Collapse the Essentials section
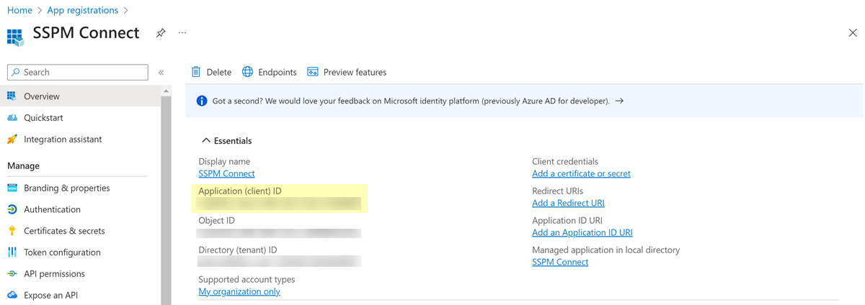865x305 pixels. point(206,141)
